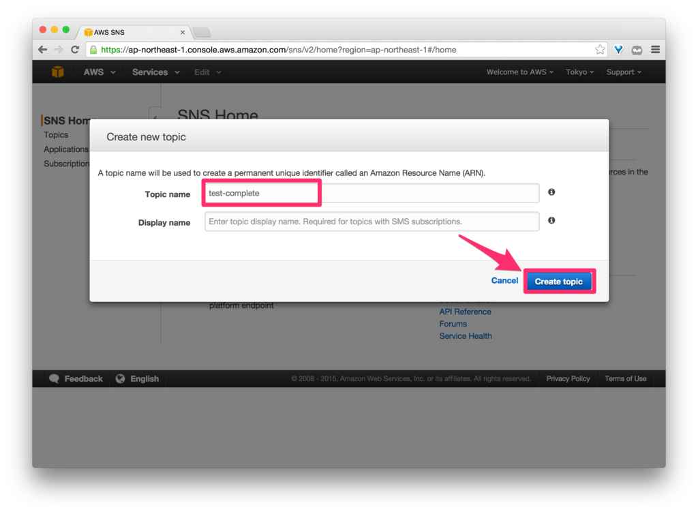Open the Privacy Policy link
This screenshot has width=698, height=514.
coord(568,379)
